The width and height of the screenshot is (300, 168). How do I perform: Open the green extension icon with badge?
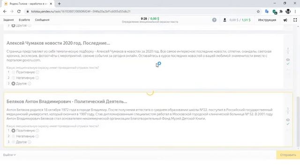point(275,12)
